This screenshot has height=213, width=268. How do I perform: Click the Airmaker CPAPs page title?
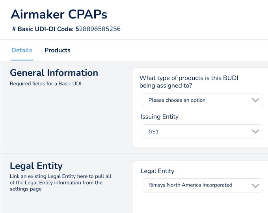coord(59,14)
